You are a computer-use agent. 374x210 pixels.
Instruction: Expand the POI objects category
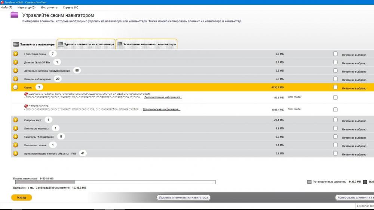15,153
